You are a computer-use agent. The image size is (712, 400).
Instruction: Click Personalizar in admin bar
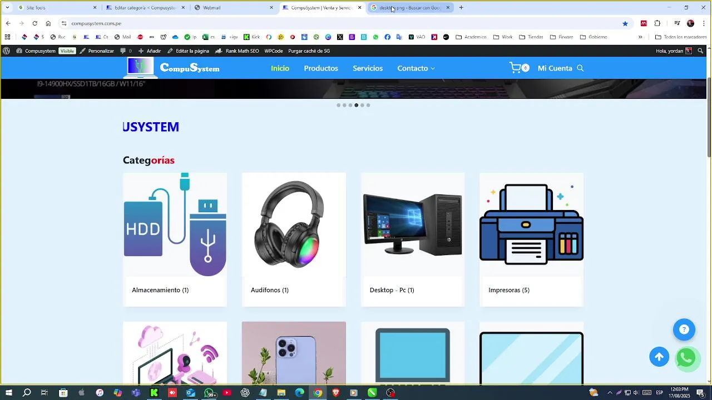click(x=97, y=51)
